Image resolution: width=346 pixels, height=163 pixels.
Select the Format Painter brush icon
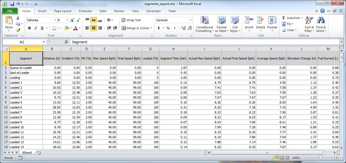(18, 30)
